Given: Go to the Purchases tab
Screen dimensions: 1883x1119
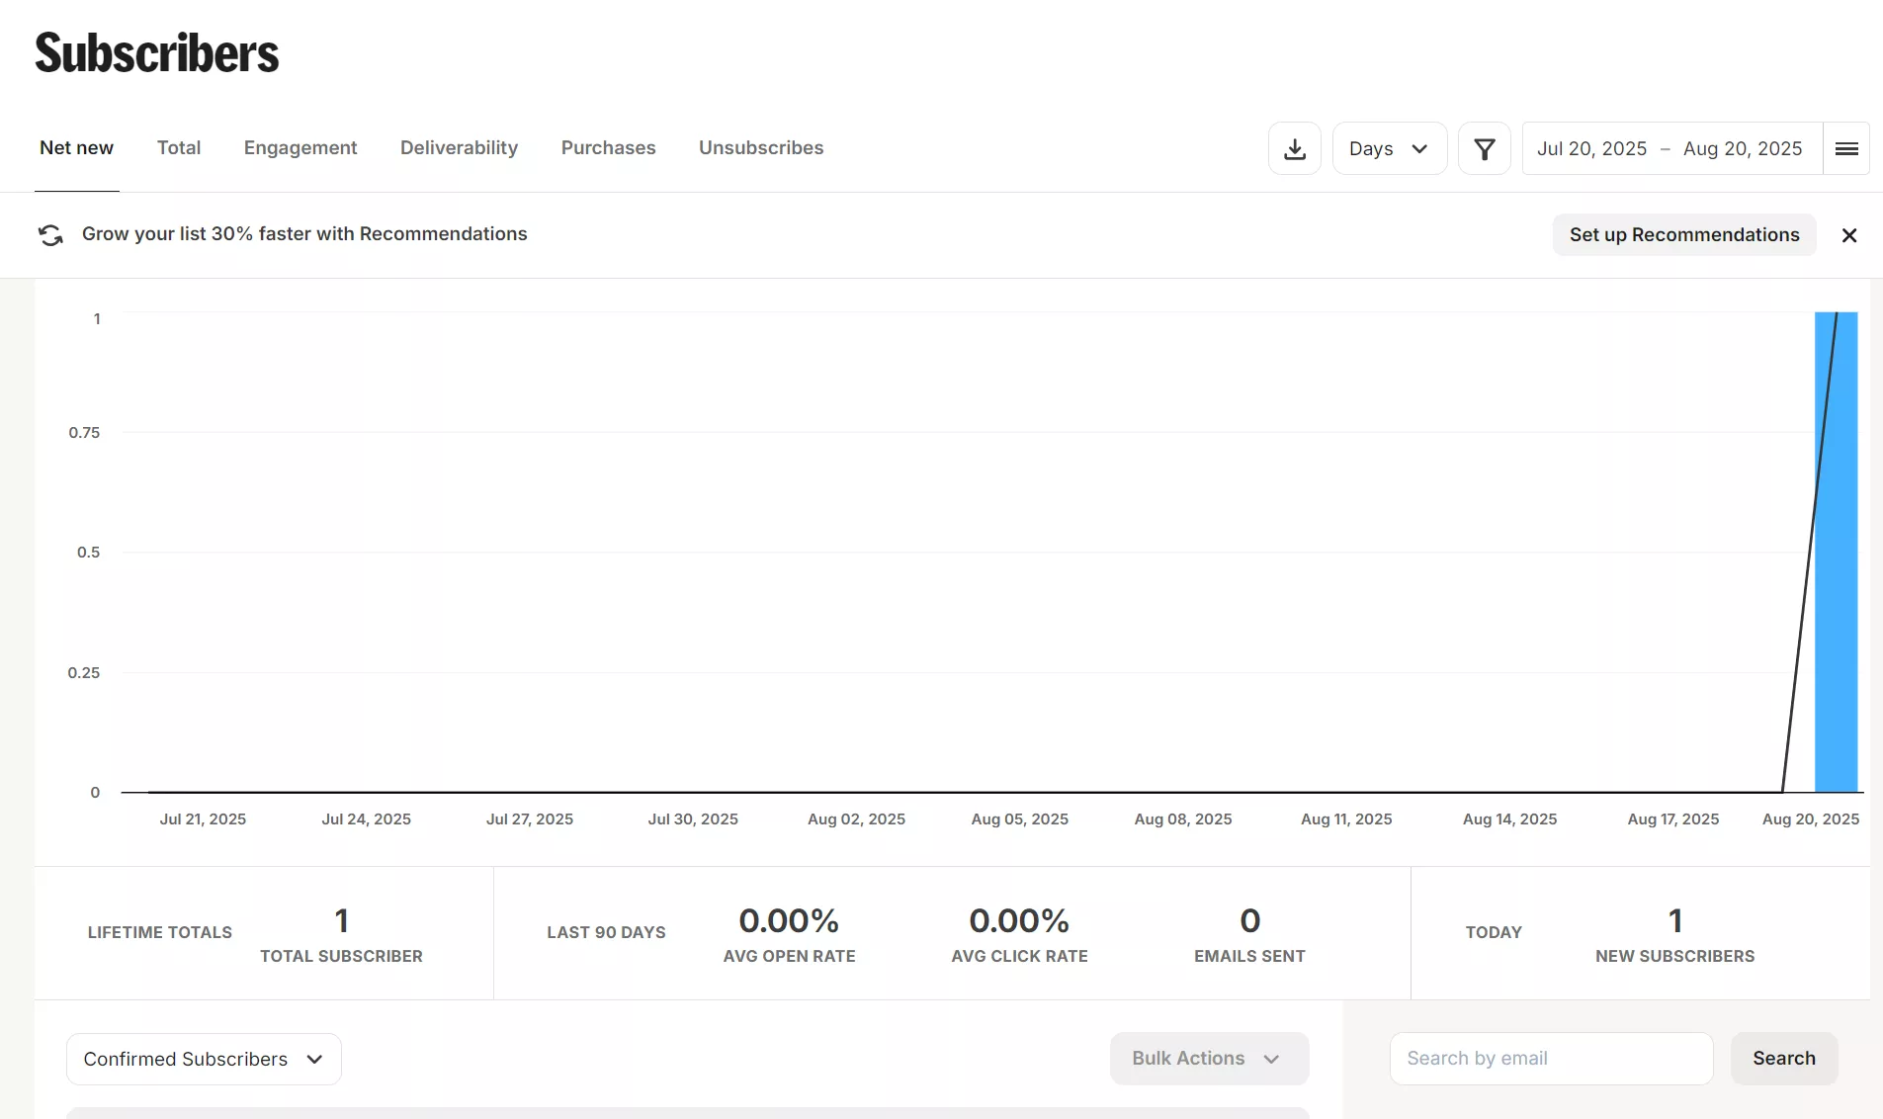Looking at the screenshot, I should click(608, 147).
